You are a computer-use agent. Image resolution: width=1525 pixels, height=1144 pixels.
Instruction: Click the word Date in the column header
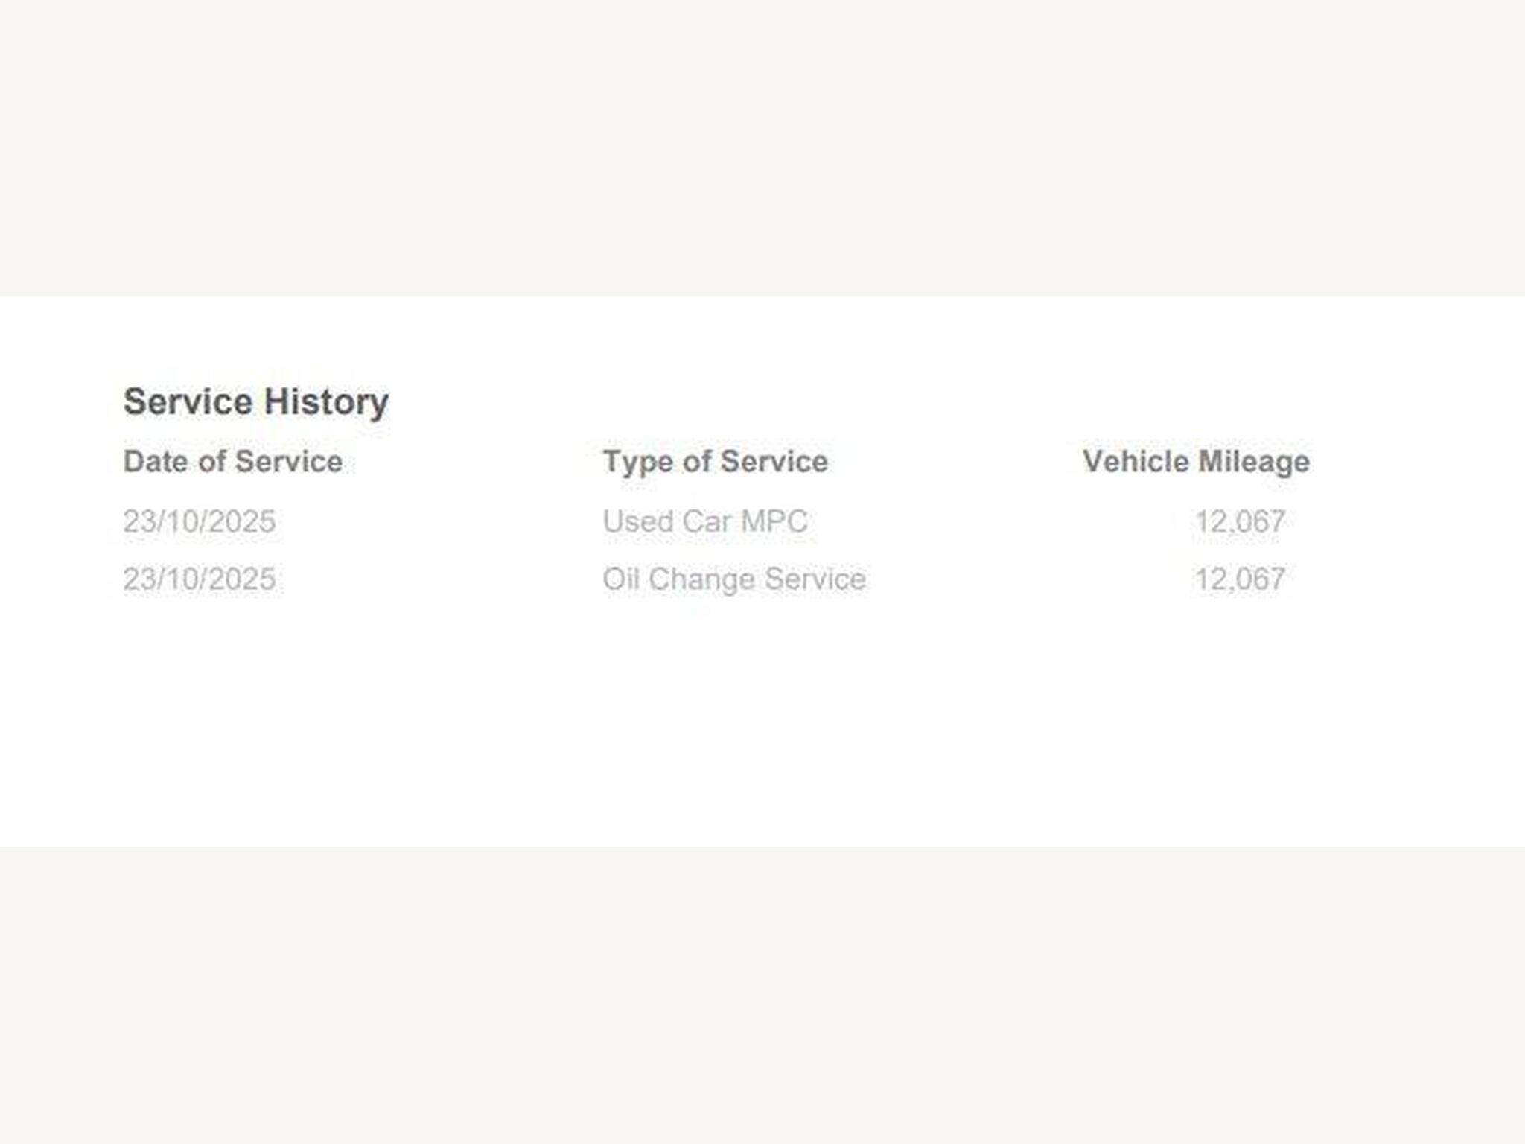click(156, 462)
